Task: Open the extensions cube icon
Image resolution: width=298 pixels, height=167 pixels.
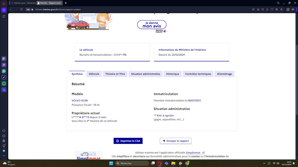Action: coord(293,10)
